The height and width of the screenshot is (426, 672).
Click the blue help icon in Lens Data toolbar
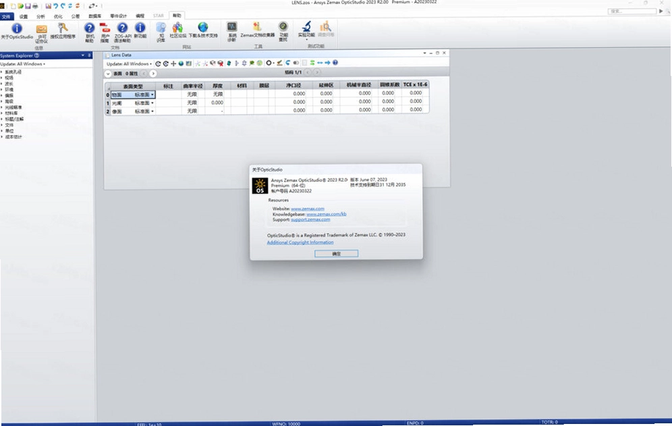(335, 63)
